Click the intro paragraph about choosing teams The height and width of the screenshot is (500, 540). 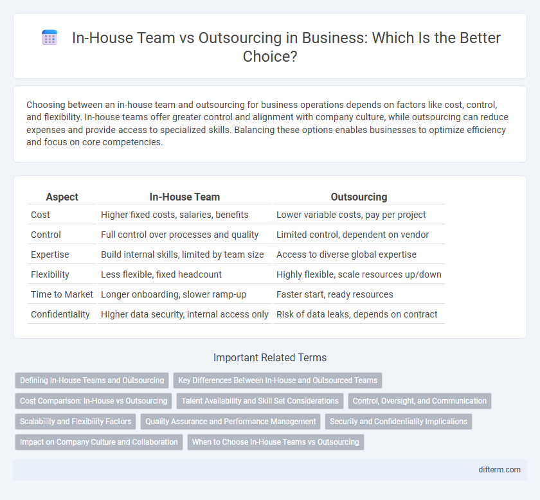click(x=267, y=123)
